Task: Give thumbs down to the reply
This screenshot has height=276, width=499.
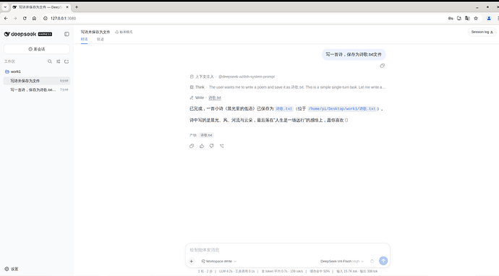Action: [212, 146]
